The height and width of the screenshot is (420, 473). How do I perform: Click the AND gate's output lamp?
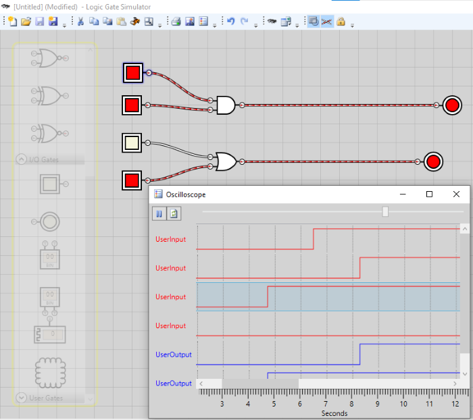tap(452, 105)
